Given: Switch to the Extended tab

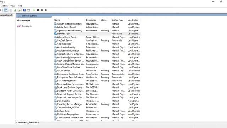Looking at the screenshot, I should (x=22, y=122).
